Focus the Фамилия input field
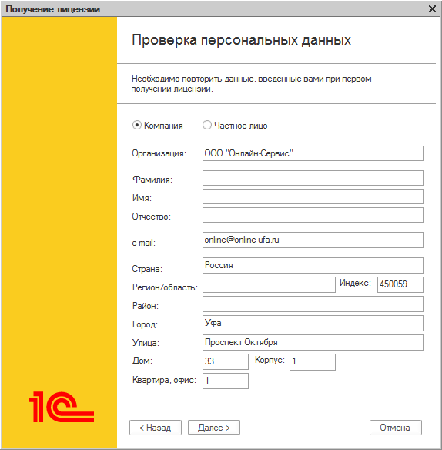Image resolution: width=442 pixels, height=450 pixels. click(313, 178)
